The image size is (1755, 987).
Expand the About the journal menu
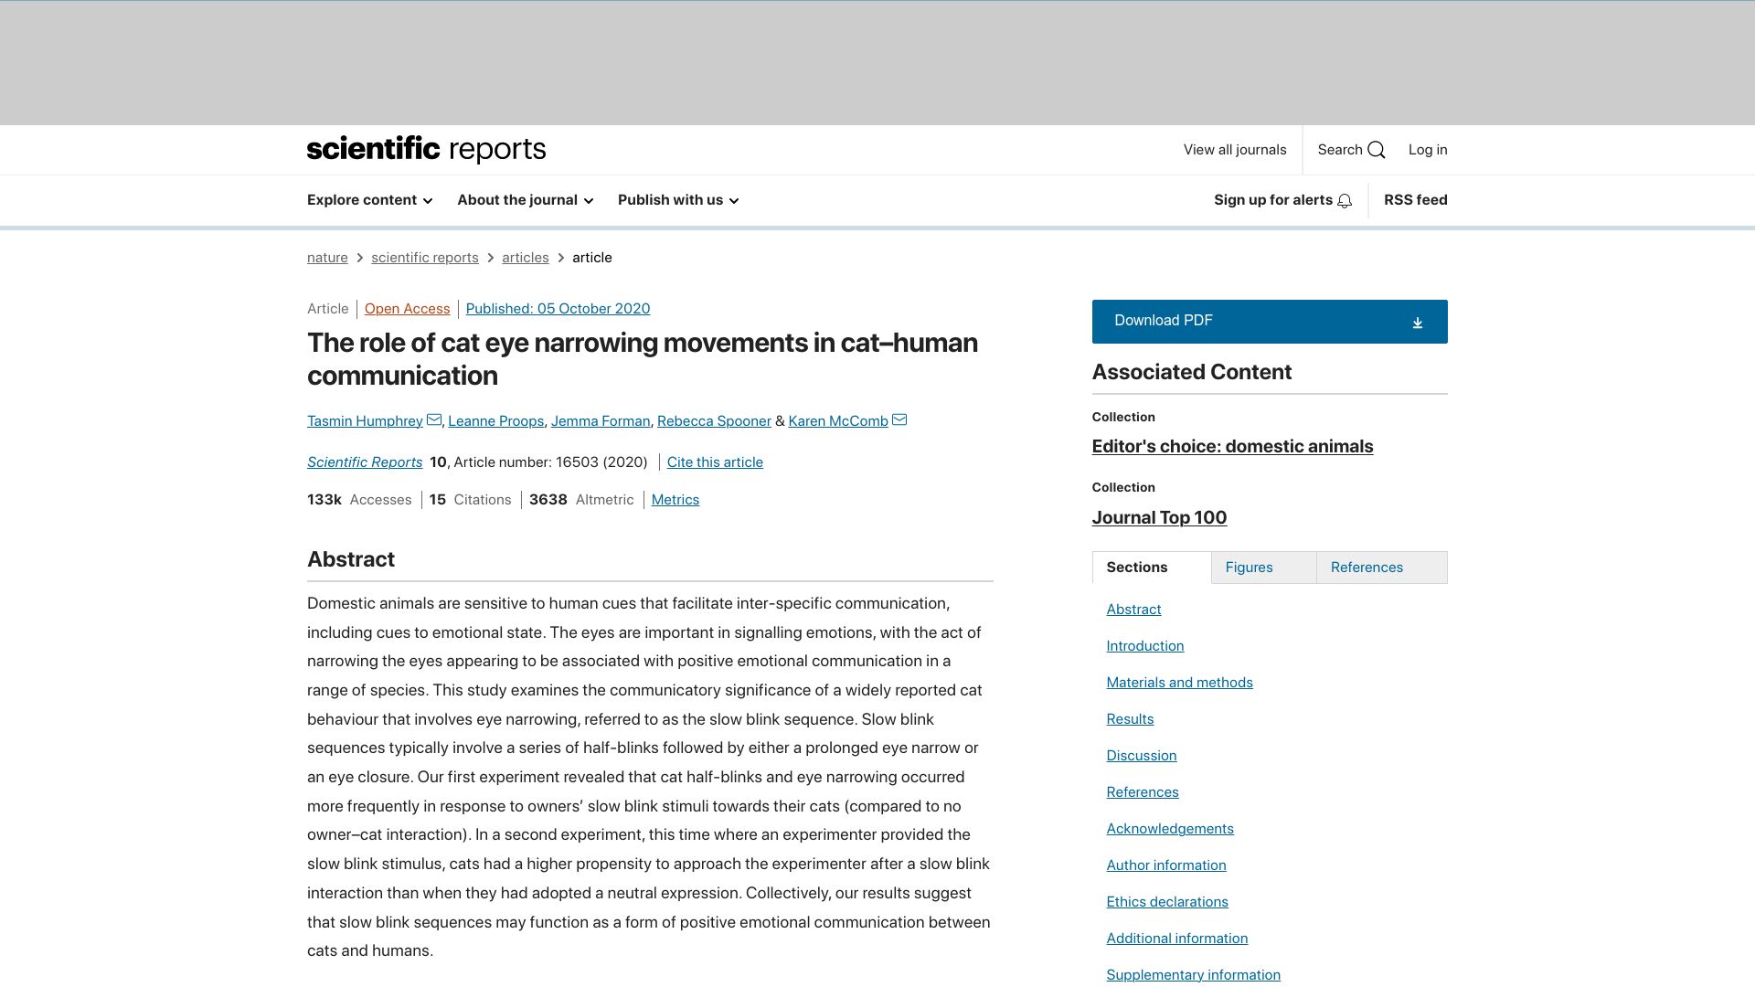(x=526, y=200)
